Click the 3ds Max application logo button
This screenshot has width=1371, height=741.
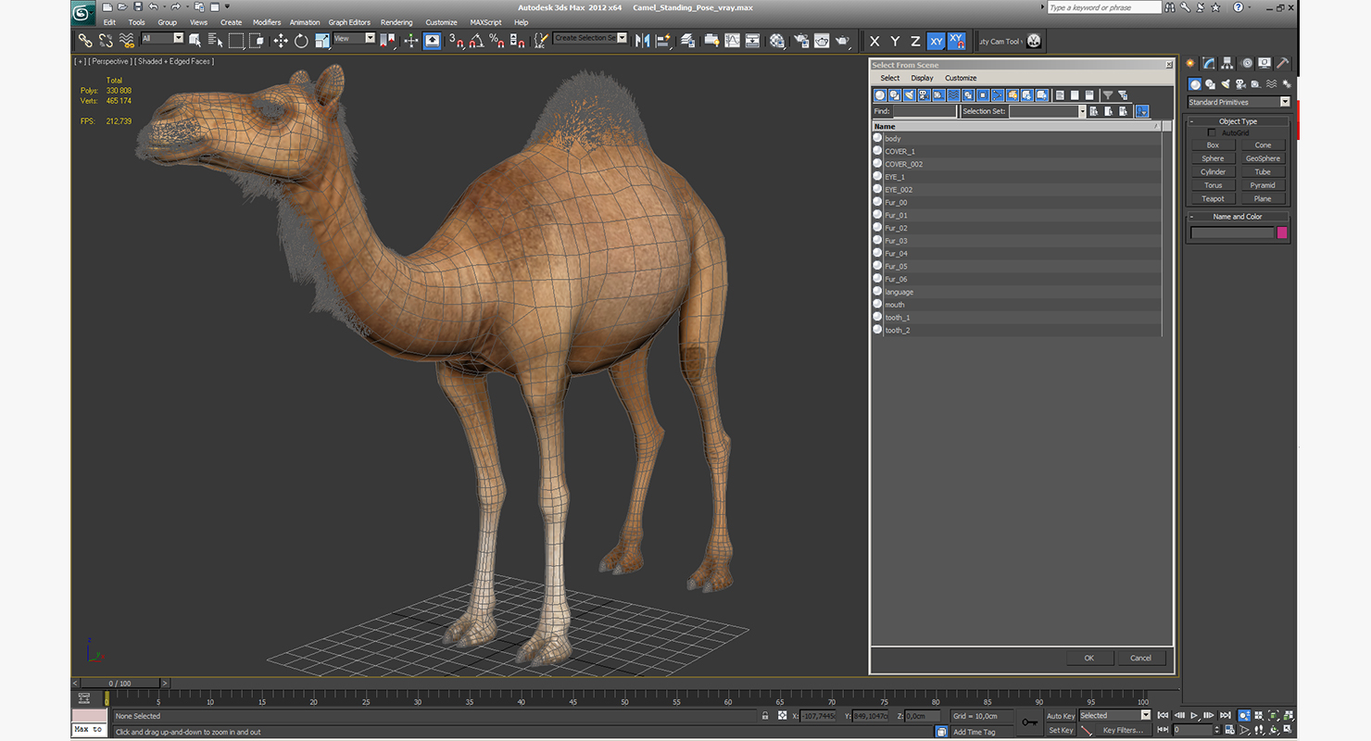pos(83,13)
